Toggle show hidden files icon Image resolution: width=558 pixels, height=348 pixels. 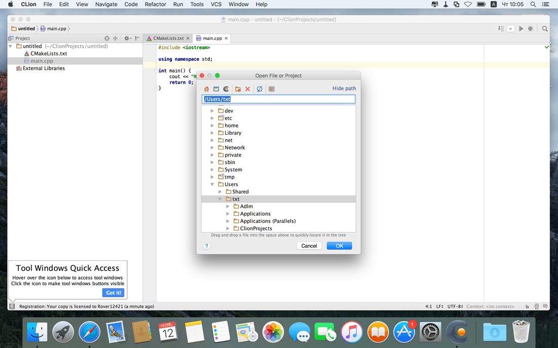[x=271, y=89]
